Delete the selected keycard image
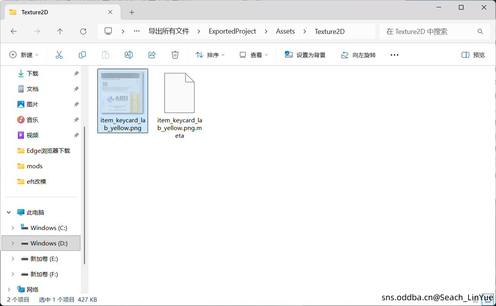This screenshot has height=306, width=496. (175, 55)
